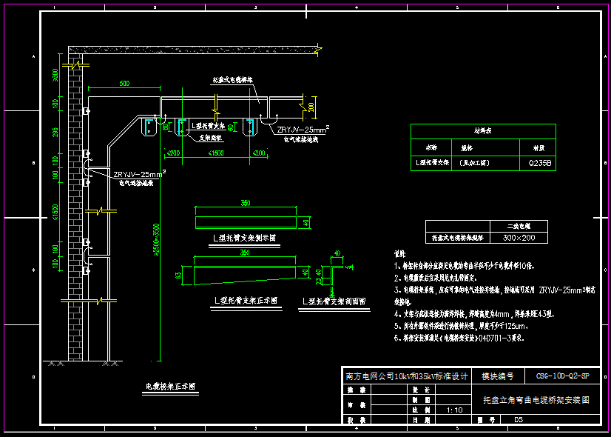Select note 4 mentioning 4mm weld height
The height and width of the screenshot is (437, 611).
474,314
